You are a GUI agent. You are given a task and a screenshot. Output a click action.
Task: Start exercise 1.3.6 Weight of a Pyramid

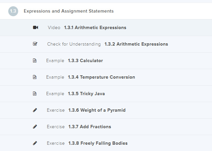pos(97,110)
